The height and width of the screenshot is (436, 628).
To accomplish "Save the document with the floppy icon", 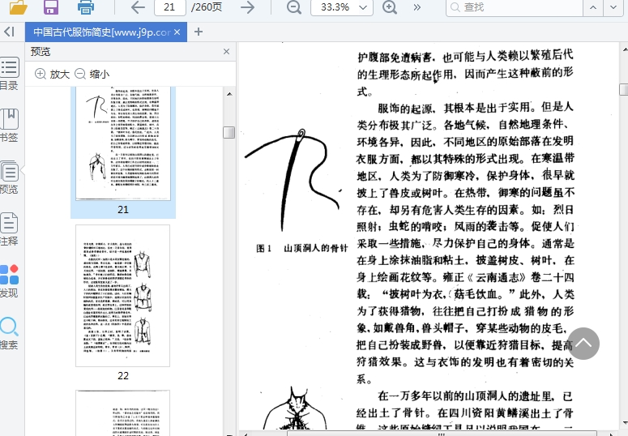I will [x=51, y=6].
